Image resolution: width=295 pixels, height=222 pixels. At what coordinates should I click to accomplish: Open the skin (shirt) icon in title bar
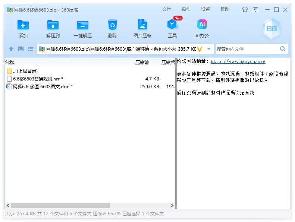point(245,9)
